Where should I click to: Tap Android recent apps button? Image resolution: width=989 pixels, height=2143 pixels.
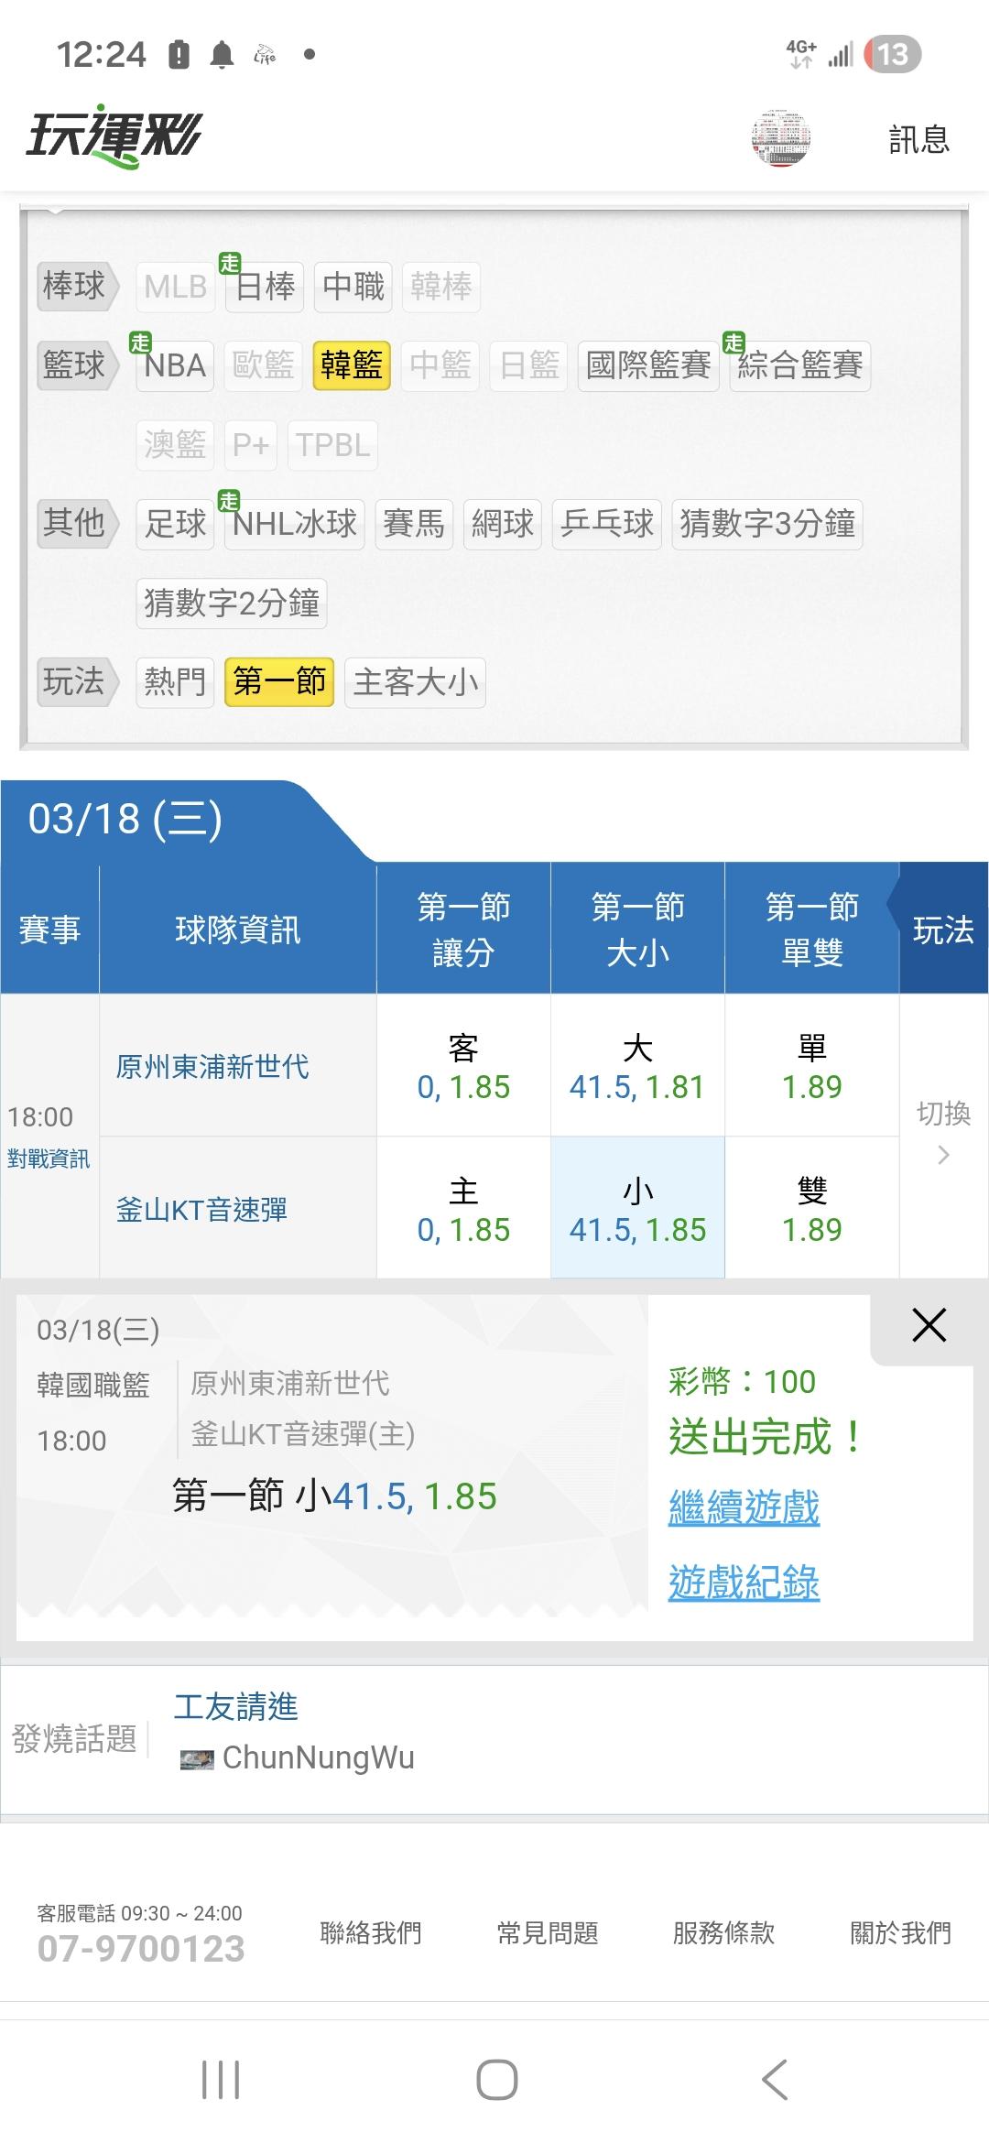click(x=221, y=2080)
